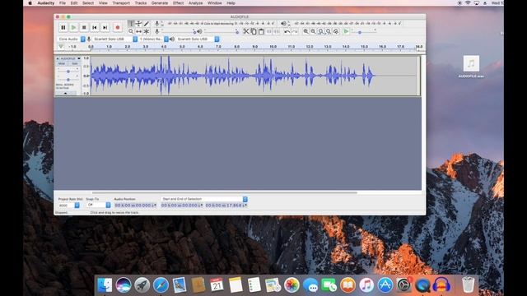The width and height of the screenshot is (527, 296).
Task: Skip to End of the track
Action: 105,27
